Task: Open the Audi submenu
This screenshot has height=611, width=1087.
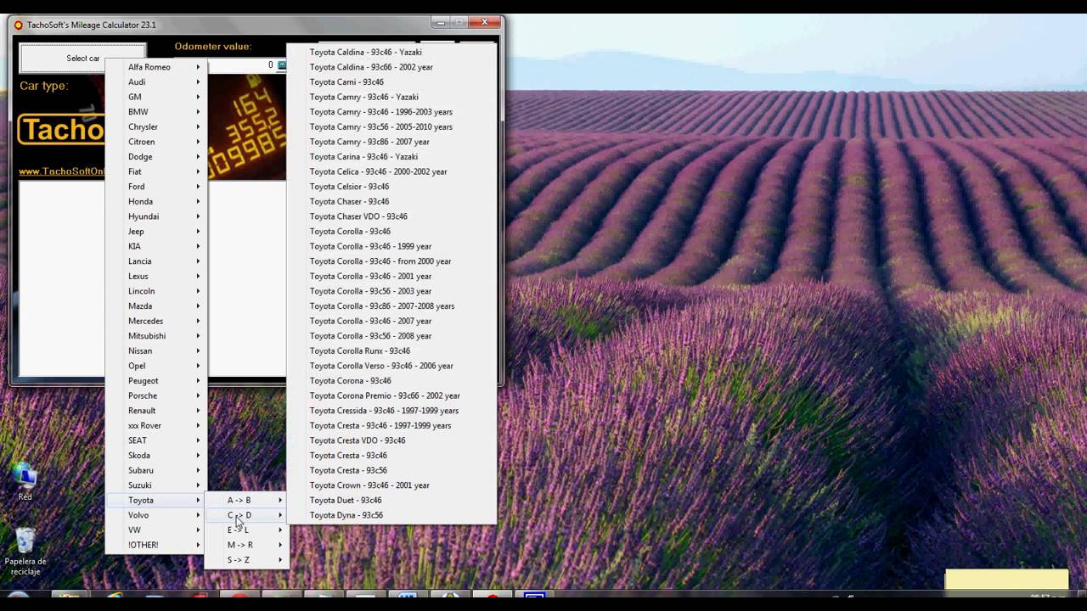Action: [x=156, y=82]
